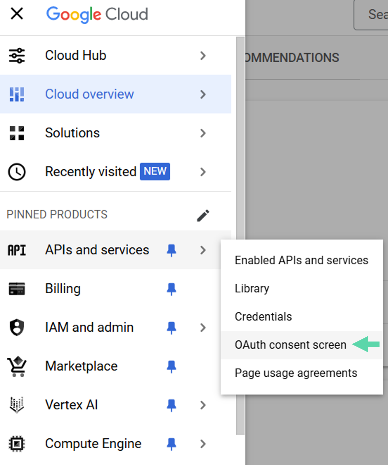The width and height of the screenshot is (388, 465).
Task: Click the Marketplace shopping cart icon
Action: coord(17,366)
